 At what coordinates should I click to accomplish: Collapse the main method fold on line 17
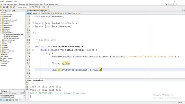(33, 50)
